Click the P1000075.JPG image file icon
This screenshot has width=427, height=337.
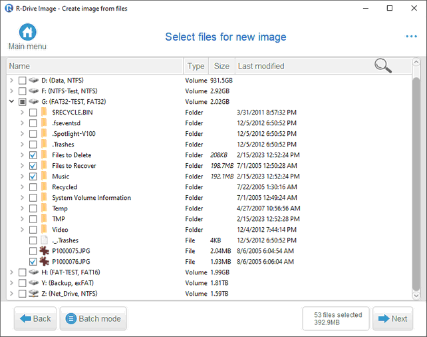tap(44, 251)
